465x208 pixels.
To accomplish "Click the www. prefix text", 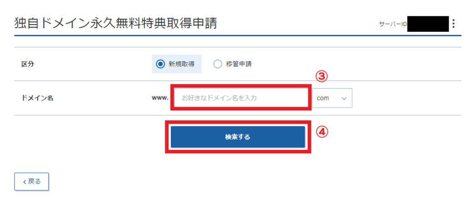I will click(160, 98).
